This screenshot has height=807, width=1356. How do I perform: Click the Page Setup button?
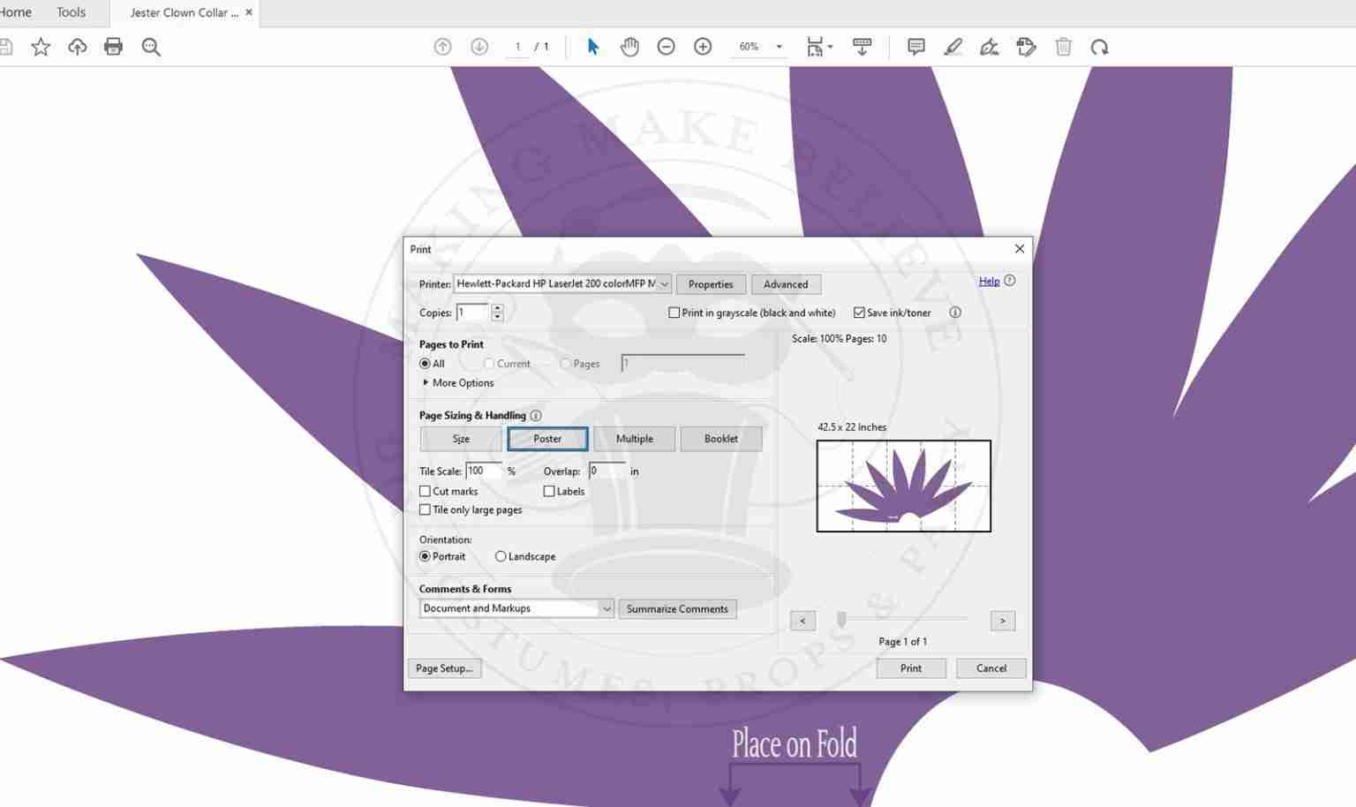click(x=444, y=668)
